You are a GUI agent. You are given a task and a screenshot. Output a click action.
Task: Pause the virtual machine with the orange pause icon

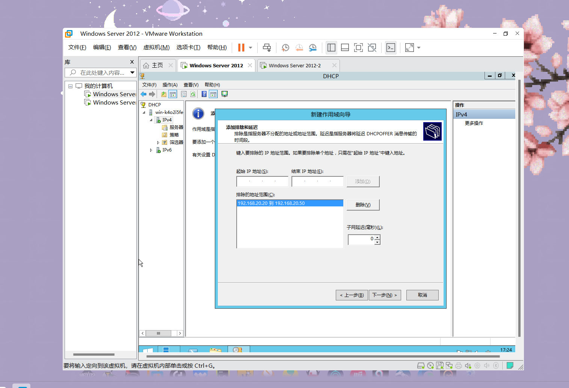(241, 47)
